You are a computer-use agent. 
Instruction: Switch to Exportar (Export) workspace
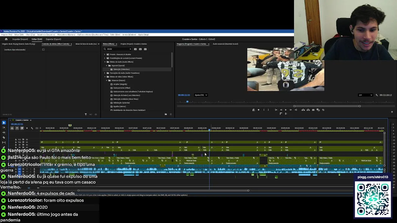coord(53,39)
